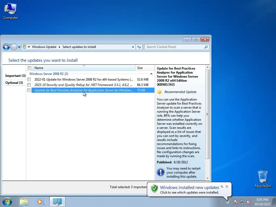Check the 2022-01 Update for Windows Server checkbox
The width and height of the screenshot is (276, 207).
click(x=29, y=80)
